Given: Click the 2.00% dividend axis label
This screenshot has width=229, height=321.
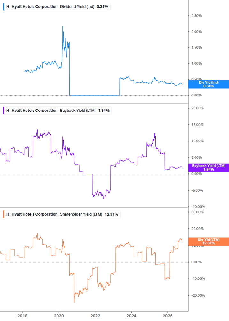Looking at the screenshot, I should point(196,32).
